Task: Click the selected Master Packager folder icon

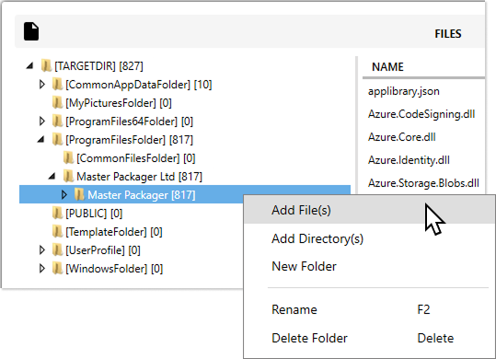Action: tap(79, 194)
